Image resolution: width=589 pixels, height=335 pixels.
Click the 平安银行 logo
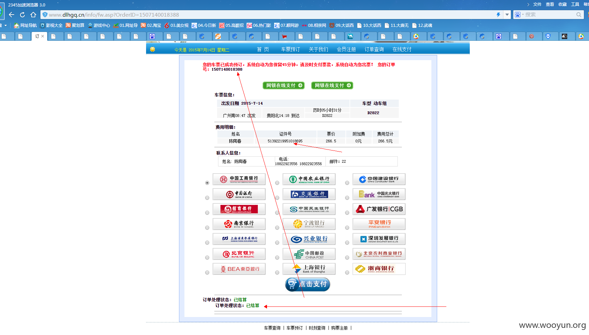(x=379, y=224)
